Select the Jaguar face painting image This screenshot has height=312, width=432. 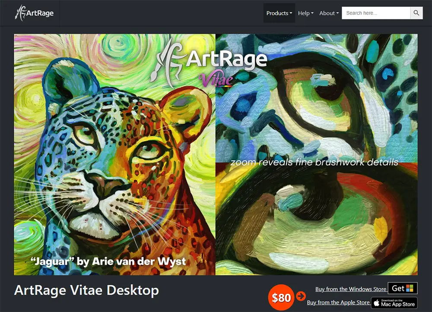(114, 154)
